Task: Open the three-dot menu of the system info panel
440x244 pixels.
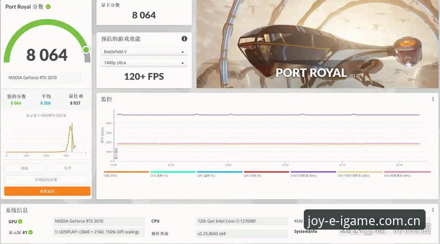Action: pos(433,210)
